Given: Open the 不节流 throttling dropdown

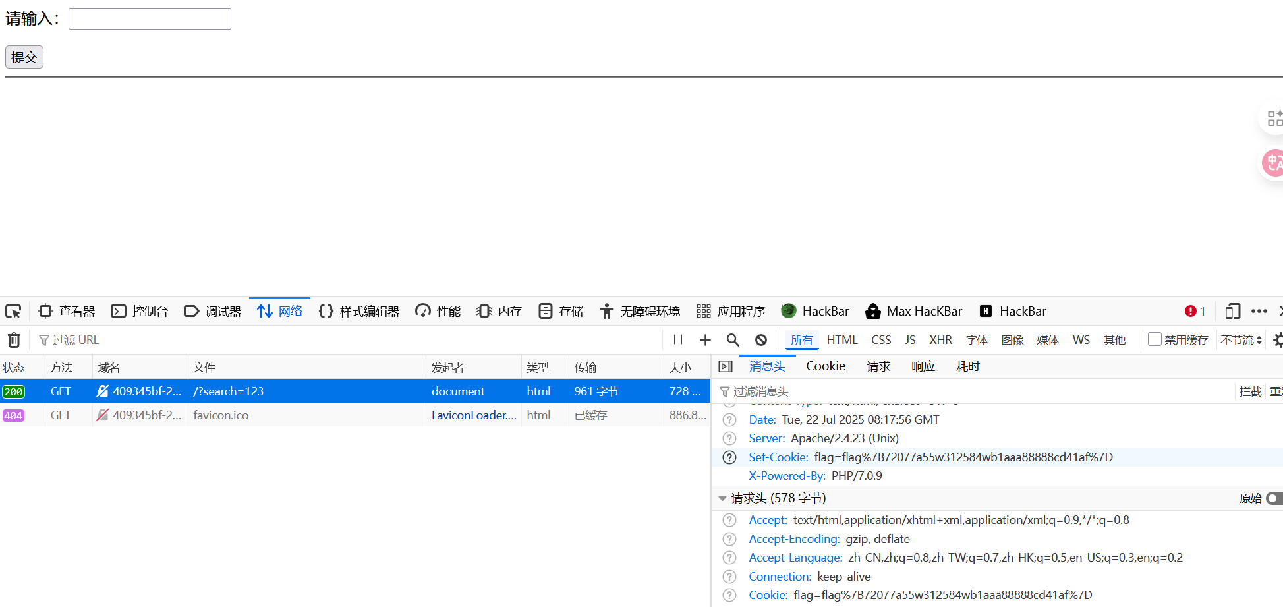Looking at the screenshot, I should point(1241,340).
